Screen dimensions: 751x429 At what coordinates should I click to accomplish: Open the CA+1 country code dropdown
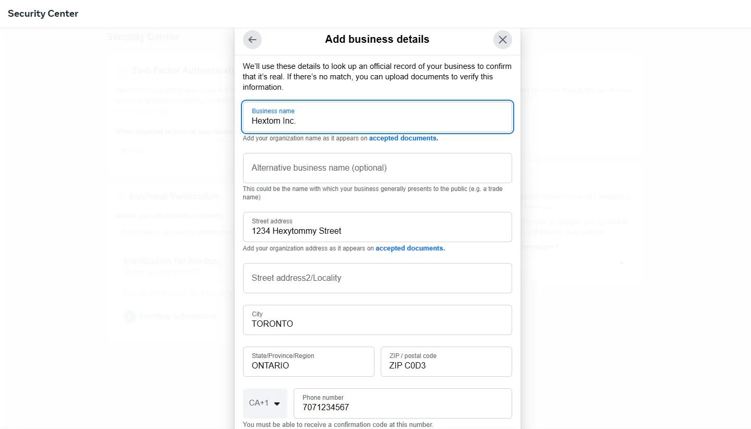point(265,403)
